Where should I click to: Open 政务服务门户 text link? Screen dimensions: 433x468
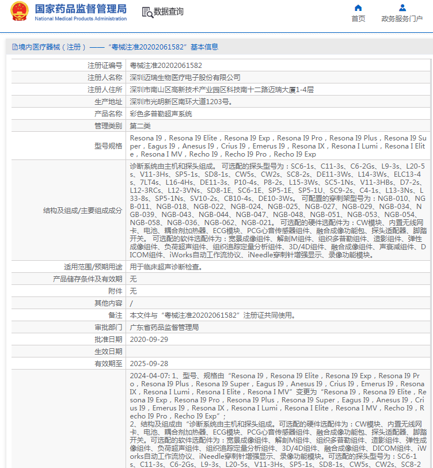click(x=402, y=19)
